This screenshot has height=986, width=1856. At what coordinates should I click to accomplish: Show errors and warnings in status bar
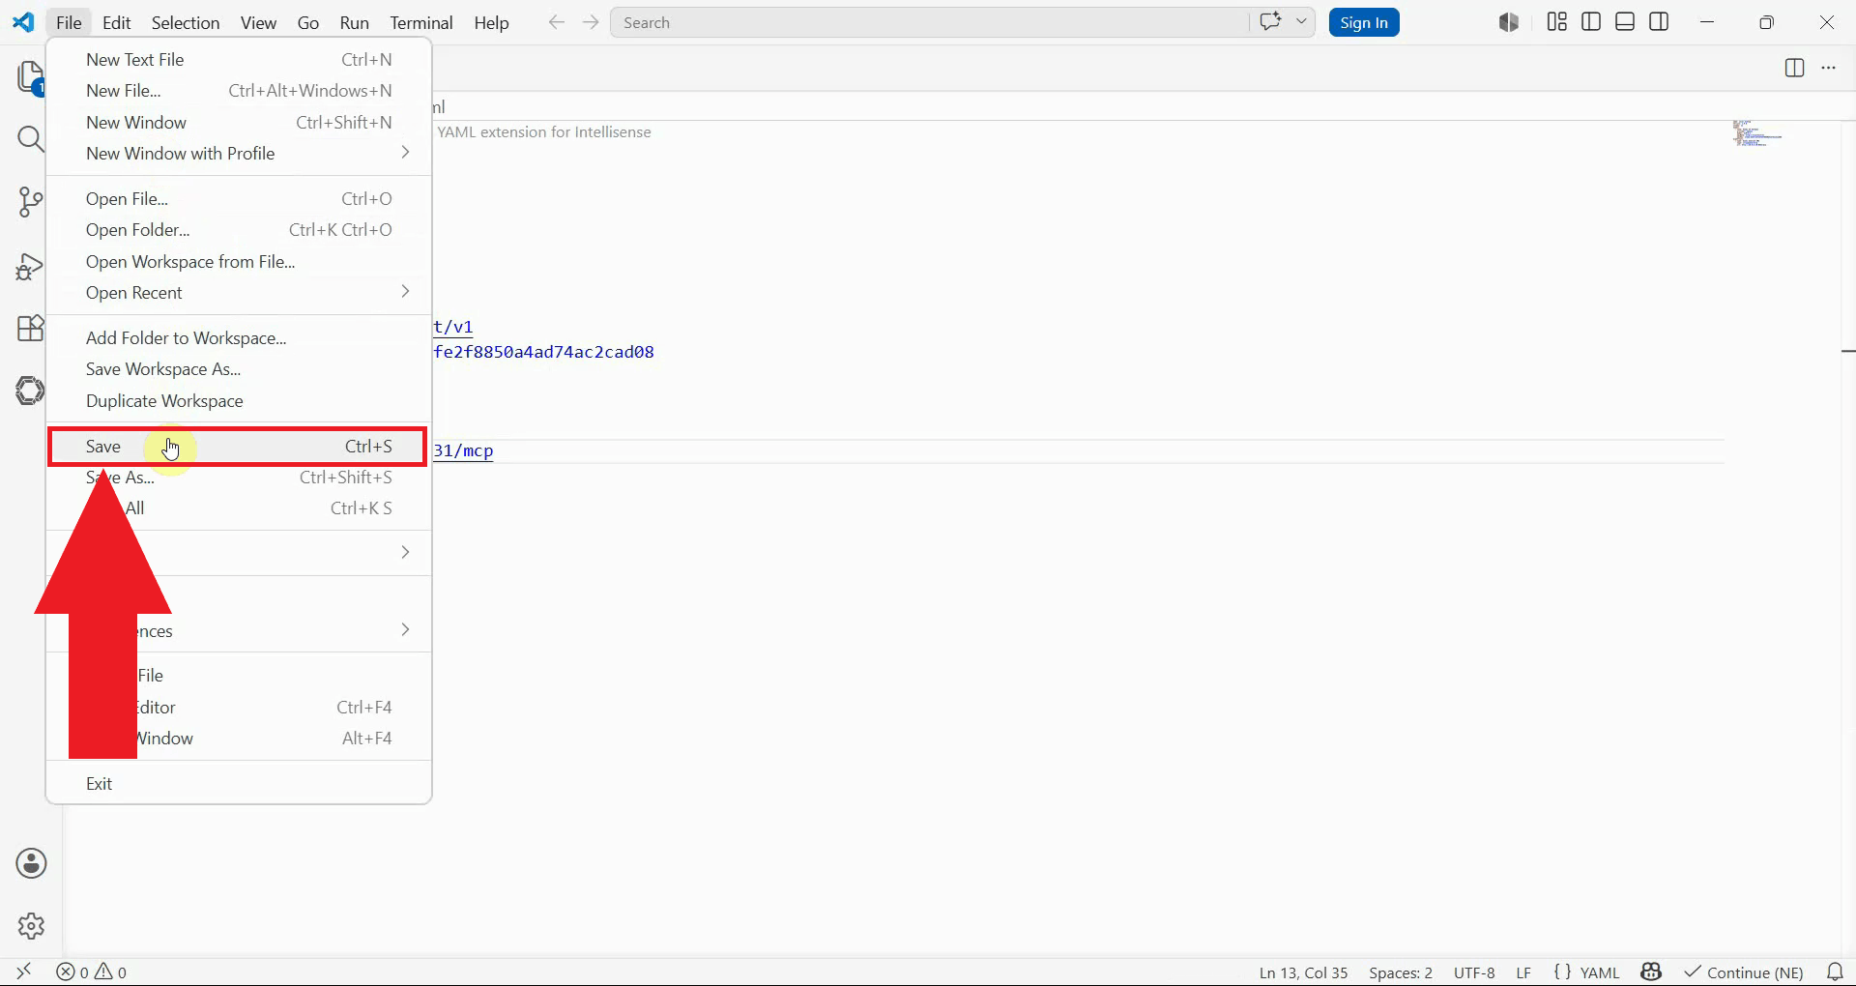(x=92, y=972)
